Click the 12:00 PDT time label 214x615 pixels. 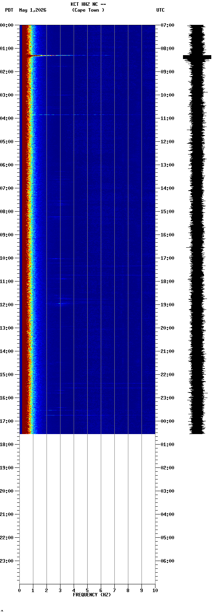(x=7, y=305)
